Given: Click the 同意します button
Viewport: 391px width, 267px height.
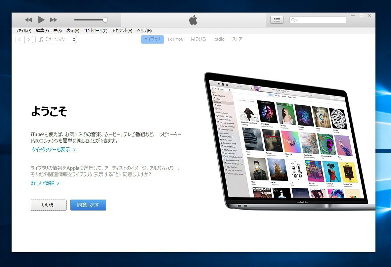Looking at the screenshot, I should pyautogui.click(x=88, y=205).
